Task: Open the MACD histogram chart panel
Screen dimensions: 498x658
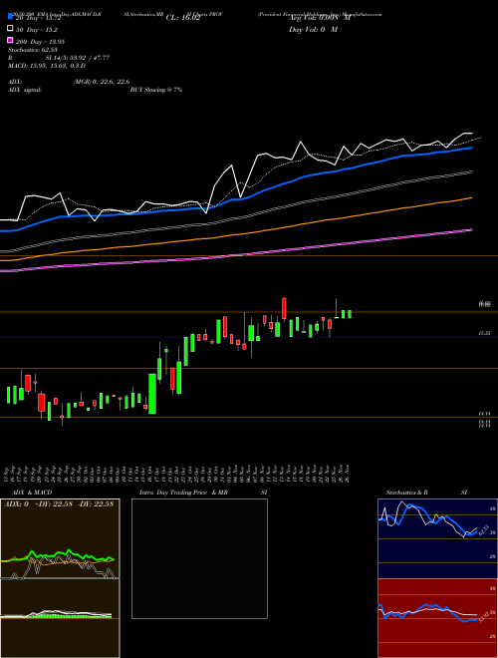Action: [x=60, y=618]
